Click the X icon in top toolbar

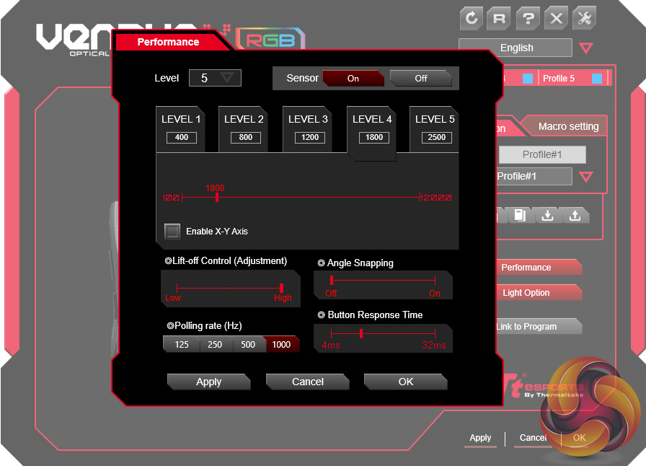tap(556, 18)
